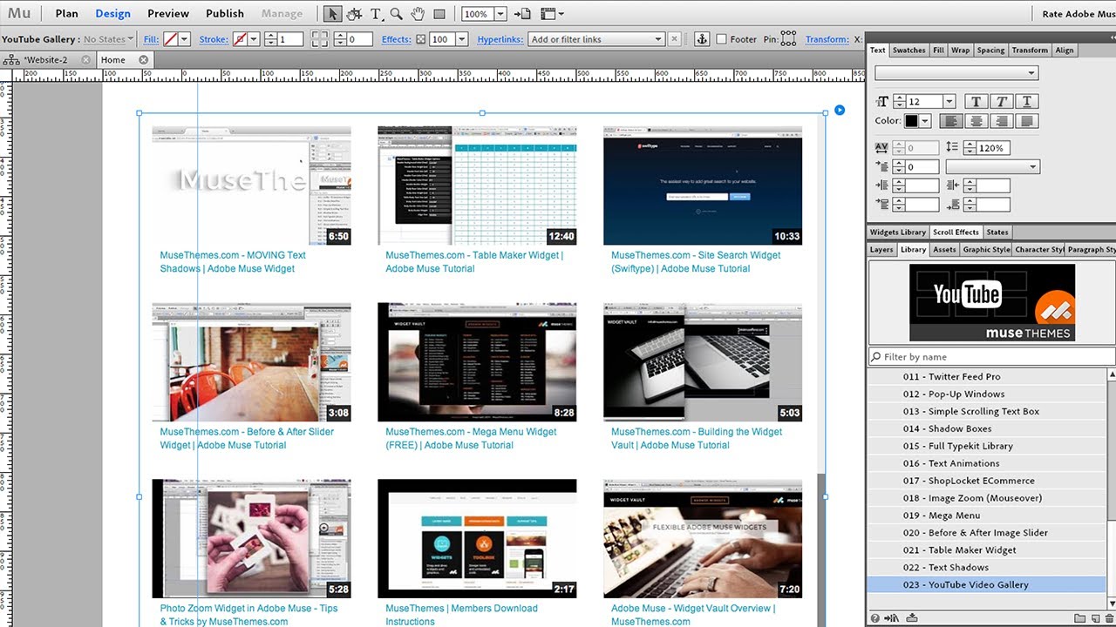Screen dimensions: 1116x627
Task: Click the Effects label link
Action: coord(396,39)
